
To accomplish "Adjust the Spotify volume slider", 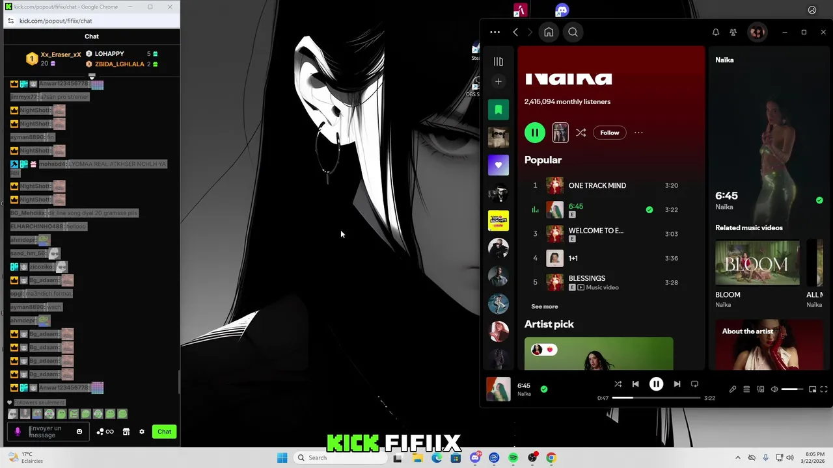I will (x=793, y=389).
